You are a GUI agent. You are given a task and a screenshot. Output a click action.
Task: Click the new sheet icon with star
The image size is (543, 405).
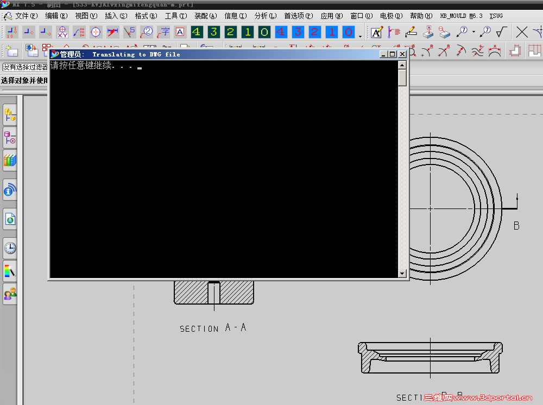tap(12, 50)
